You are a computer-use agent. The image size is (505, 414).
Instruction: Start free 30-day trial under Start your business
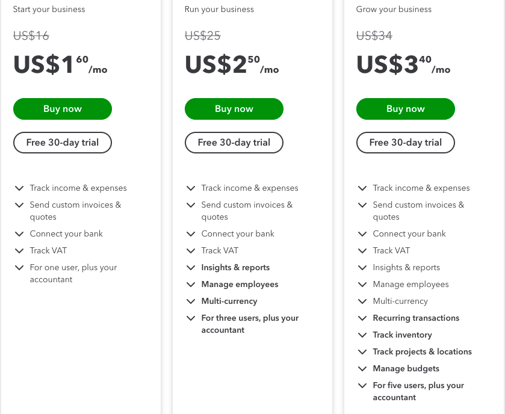tap(63, 143)
